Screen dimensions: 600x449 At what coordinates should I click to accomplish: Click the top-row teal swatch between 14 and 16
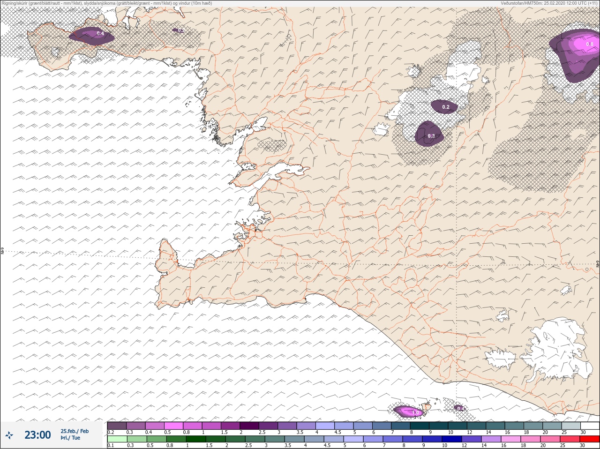(x=496, y=426)
